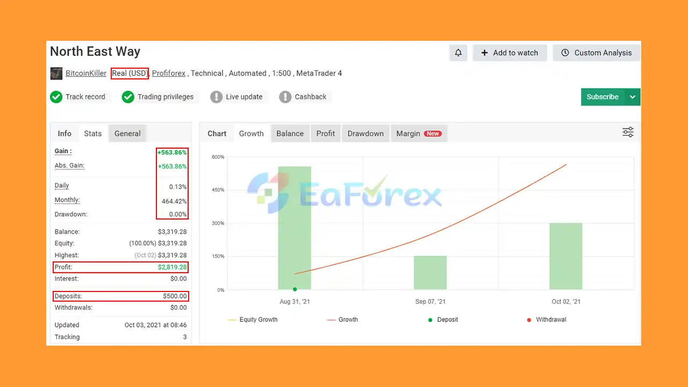Click the green deposit dot on chart
Viewport: 688px width, 387px height.
(x=295, y=289)
